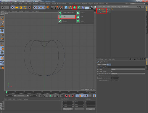Open the Floor environment icon
This screenshot has height=113, width=148.
(x=87, y=8)
